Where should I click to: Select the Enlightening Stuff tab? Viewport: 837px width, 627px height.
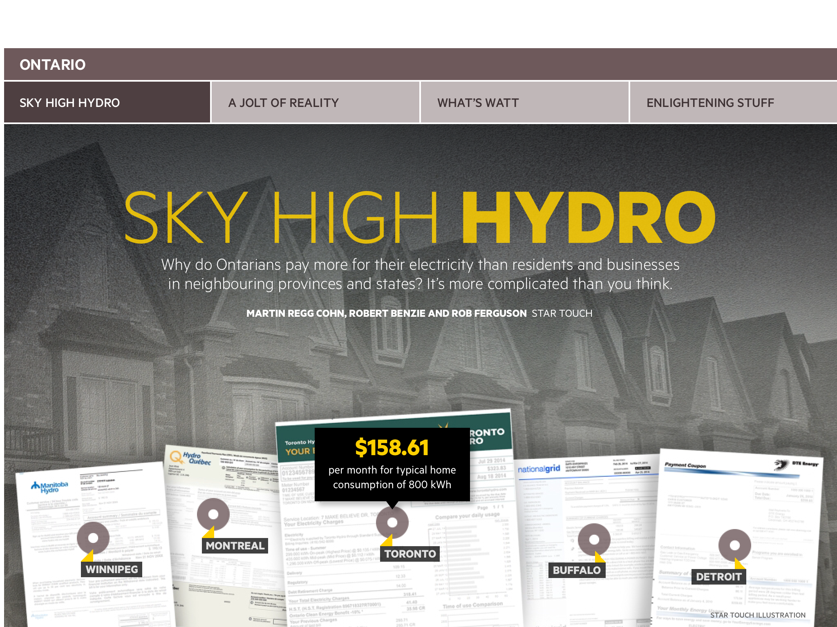(x=734, y=102)
